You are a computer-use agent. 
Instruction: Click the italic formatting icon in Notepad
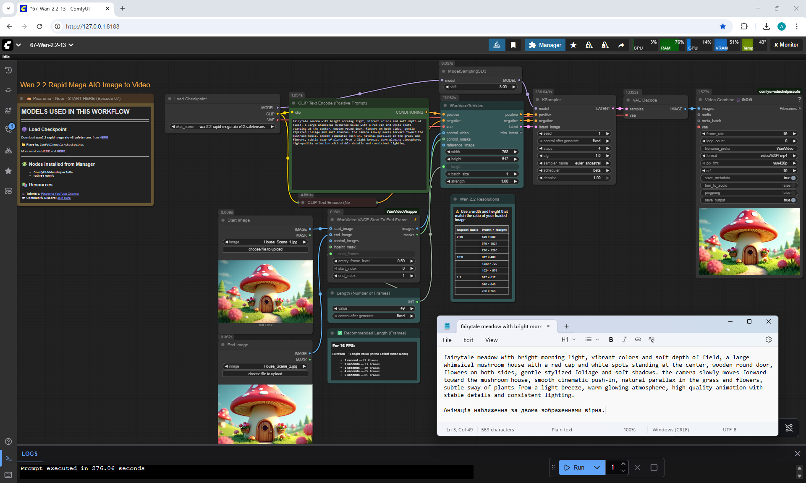point(624,339)
